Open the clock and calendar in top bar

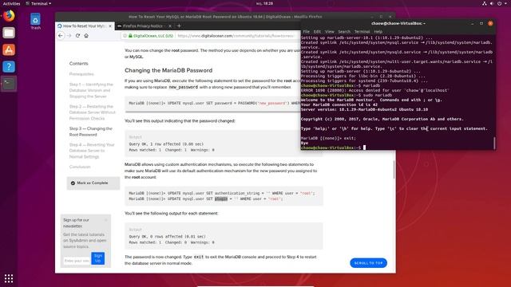[x=264, y=3]
